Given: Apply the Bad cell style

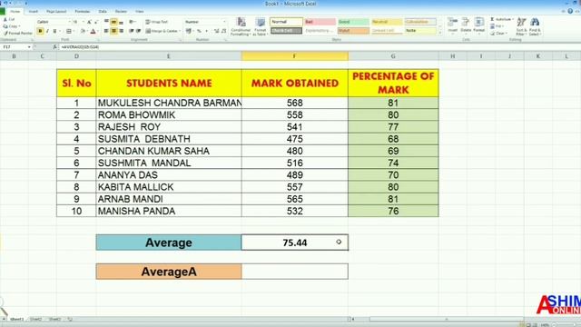Looking at the screenshot, I should point(320,22).
